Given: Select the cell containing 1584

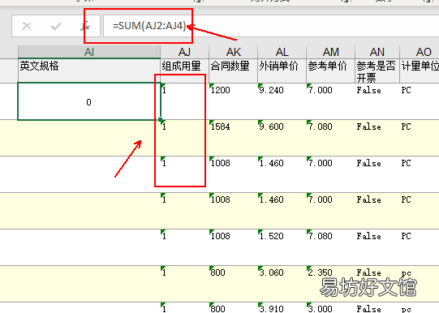Looking at the screenshot, I should (233, 138).
